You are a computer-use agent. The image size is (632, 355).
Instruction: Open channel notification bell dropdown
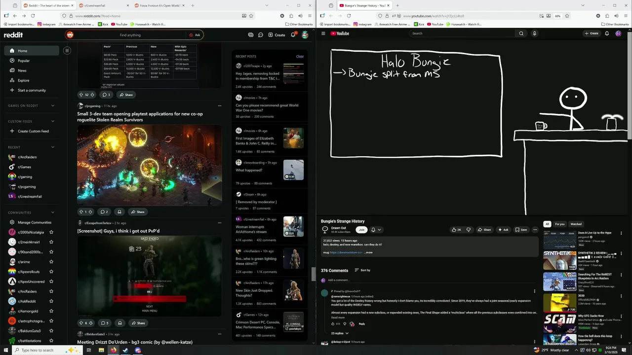376,230
